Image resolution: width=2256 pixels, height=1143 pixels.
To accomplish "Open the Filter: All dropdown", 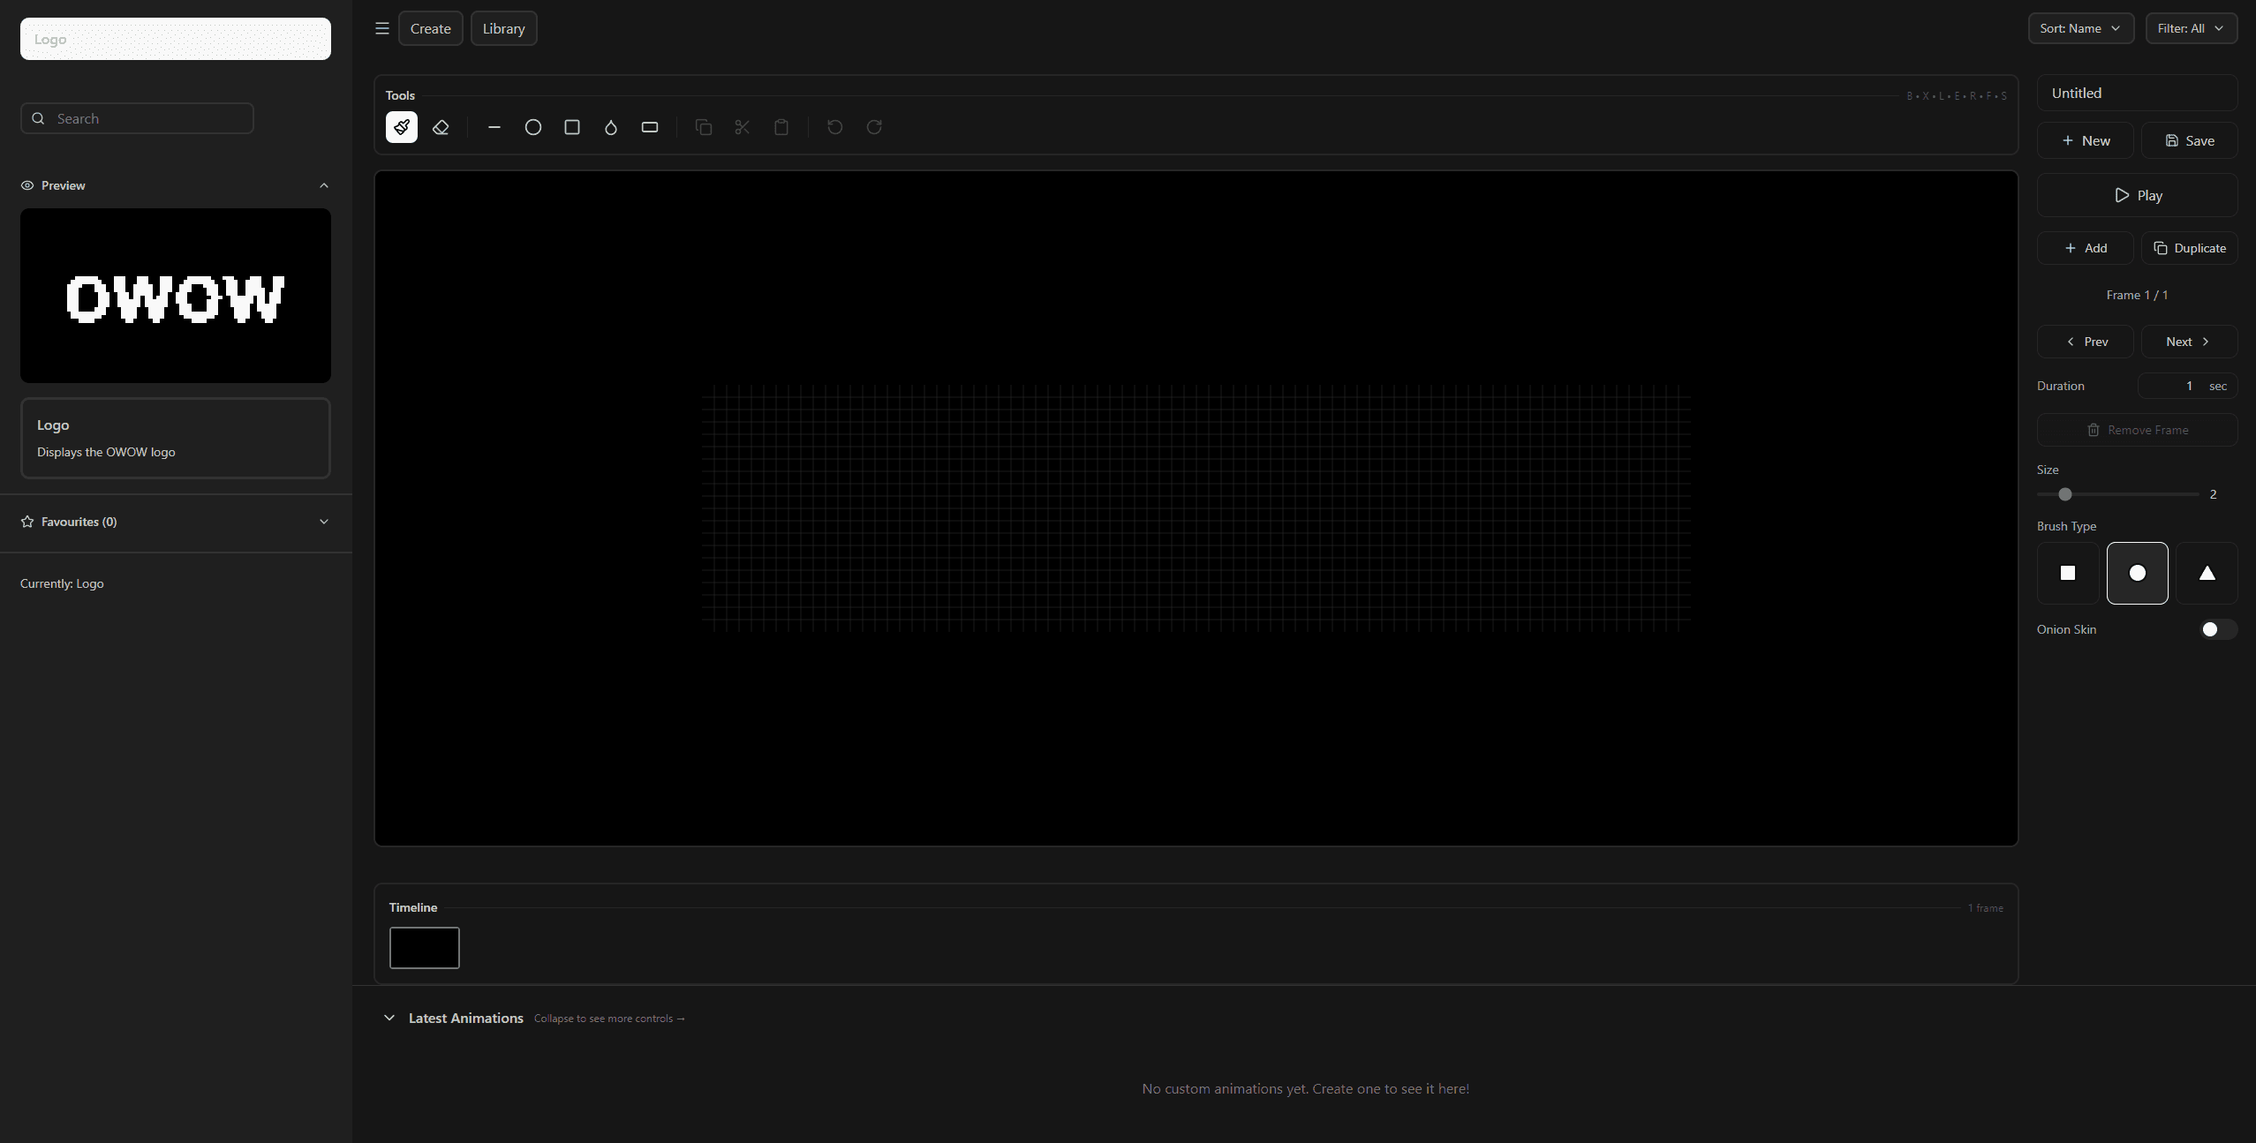I will coord(2192,27).
